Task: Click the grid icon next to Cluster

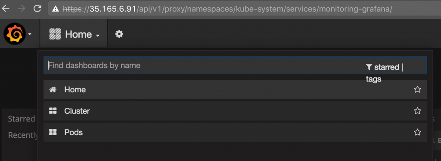Action: (x=53, y=111)
